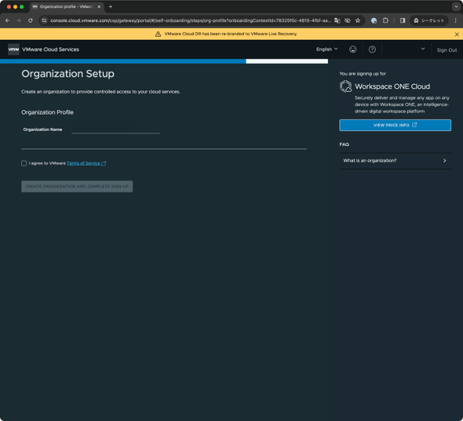Image resolution: width=463 pixels, height=421 pixels.
Task: Click the Organization Name input field
Action: click(x=115, y=129)
